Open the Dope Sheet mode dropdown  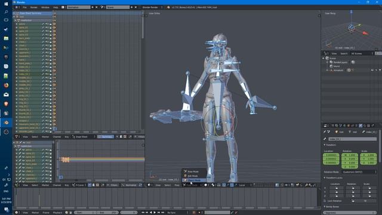[83, 137]
